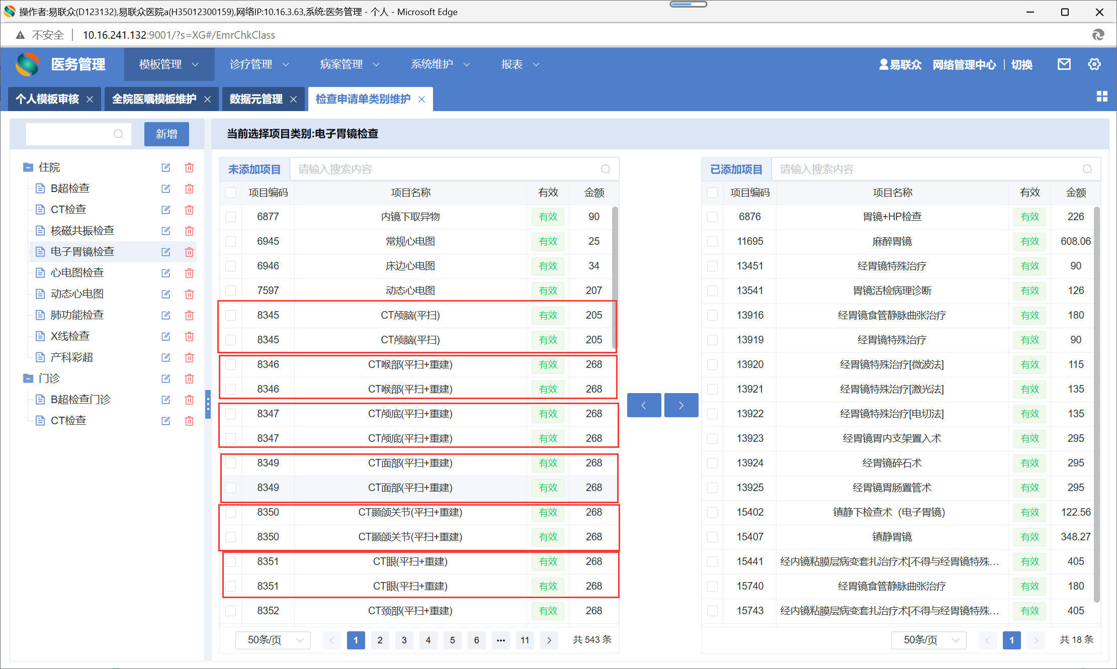
Task: Toggle select-all checkbox in 已添加项目 header
Action: point(712,193)
